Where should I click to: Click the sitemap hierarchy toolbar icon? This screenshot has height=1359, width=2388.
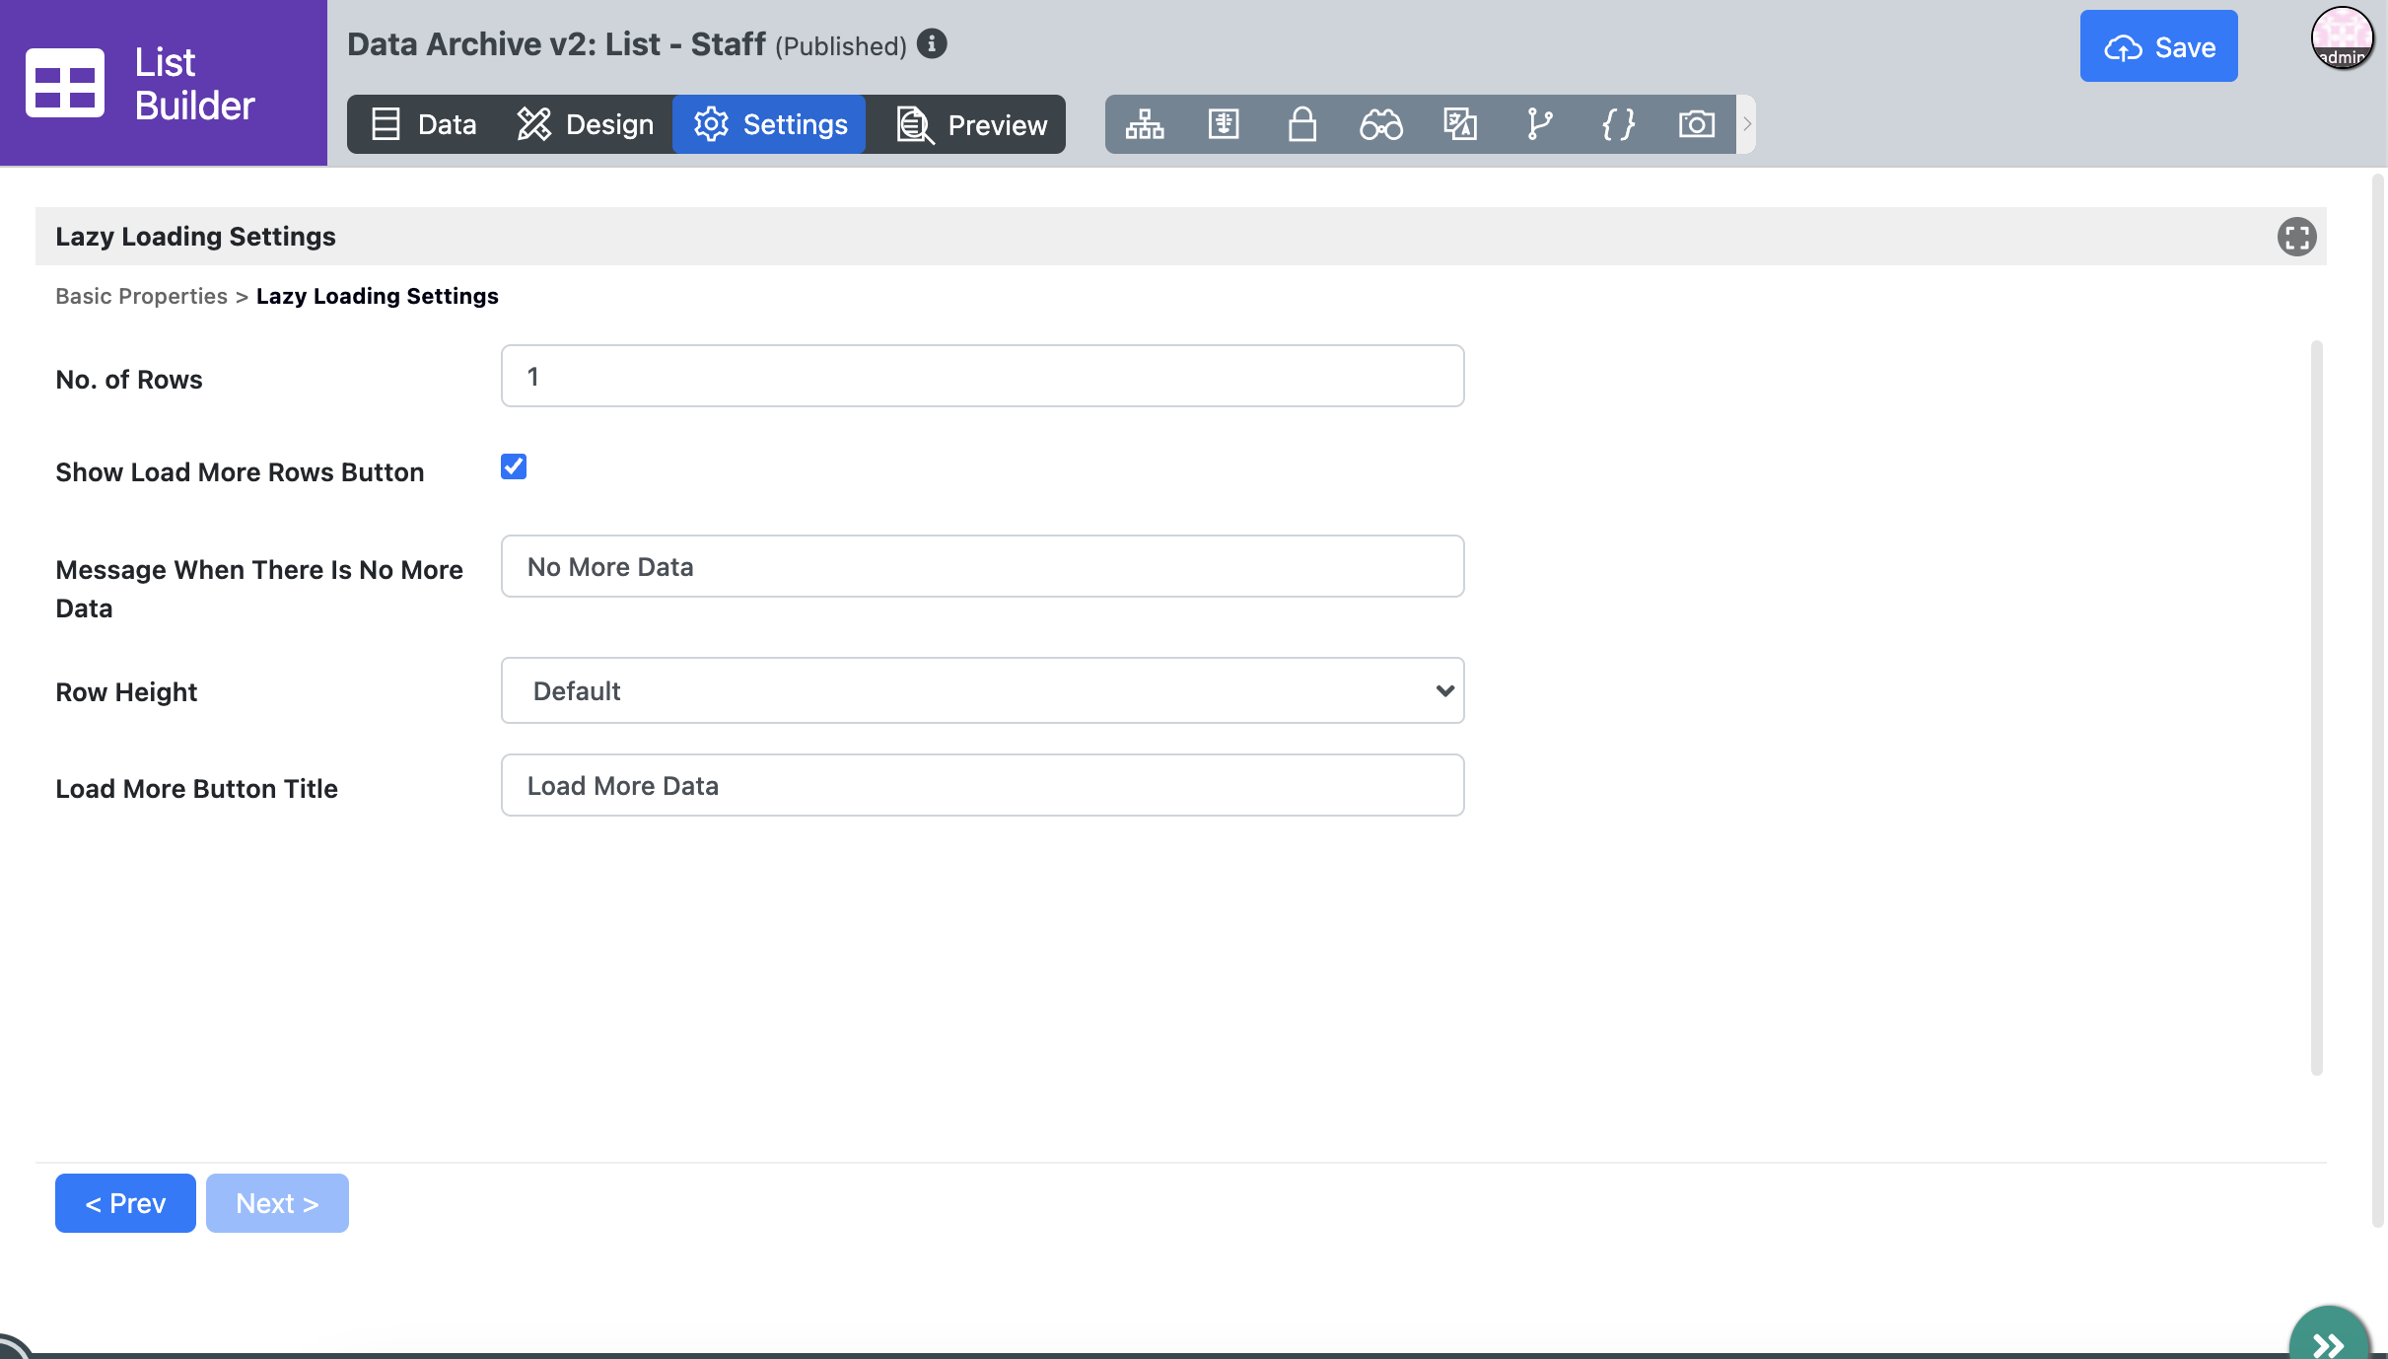click(x=1145, y=124)
